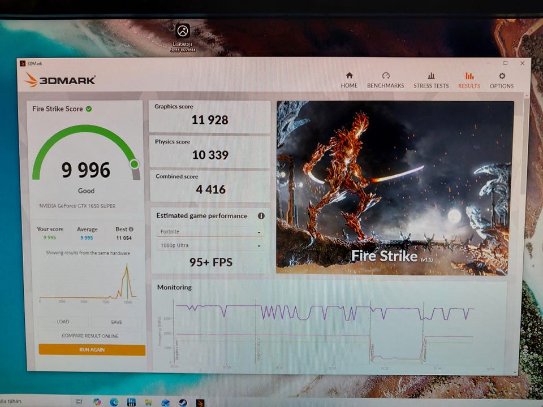The width and height of the screenshot is (543, 407).
Task: Click the Save button
Action: click(x=117, y=322)
